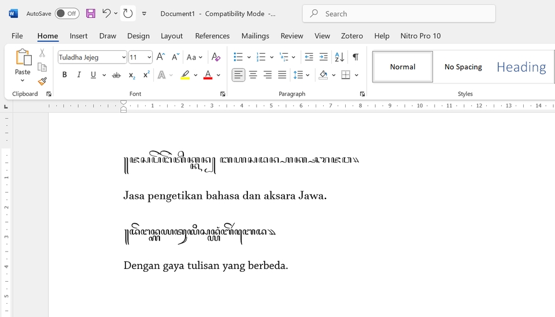The height and width of the screenshot is (317, 555).
Task: Expand the Line Spacing dropdown
Action: (x=308, y=75)
